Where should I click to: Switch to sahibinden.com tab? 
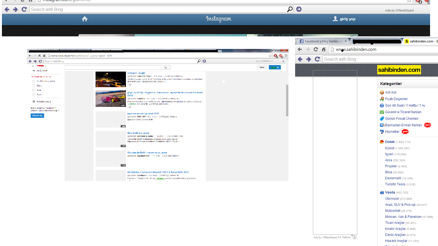[x=422, y=41]
